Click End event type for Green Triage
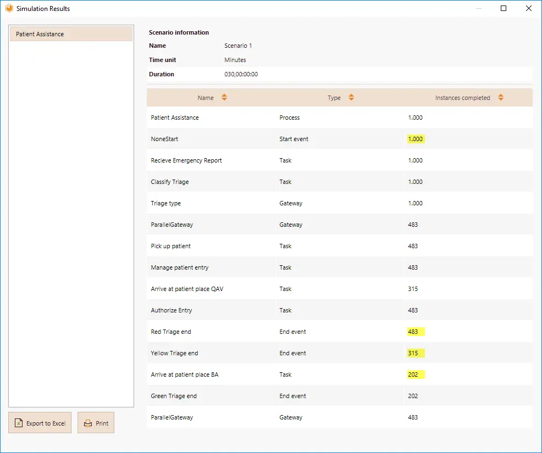This screenshot has width=542, height=453. [x=292, y=396]
